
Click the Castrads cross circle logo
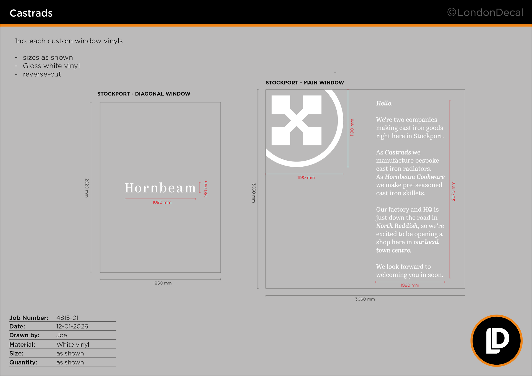pyautogui.click(x=305, y=128)
